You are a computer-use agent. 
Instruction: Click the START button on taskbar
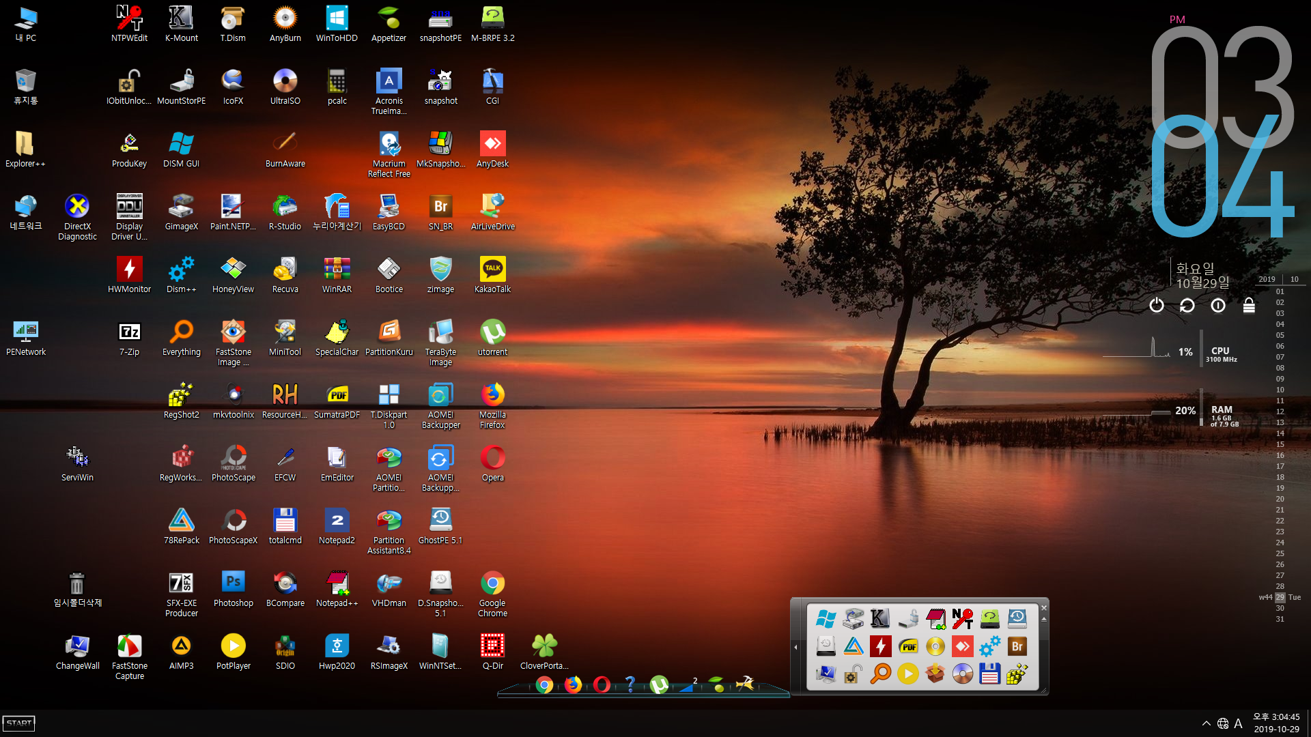19,723
